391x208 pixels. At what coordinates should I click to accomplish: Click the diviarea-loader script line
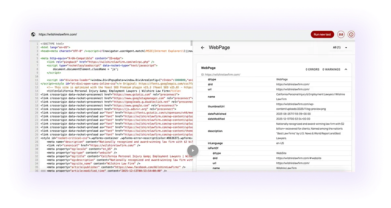(x=119, y=80)
